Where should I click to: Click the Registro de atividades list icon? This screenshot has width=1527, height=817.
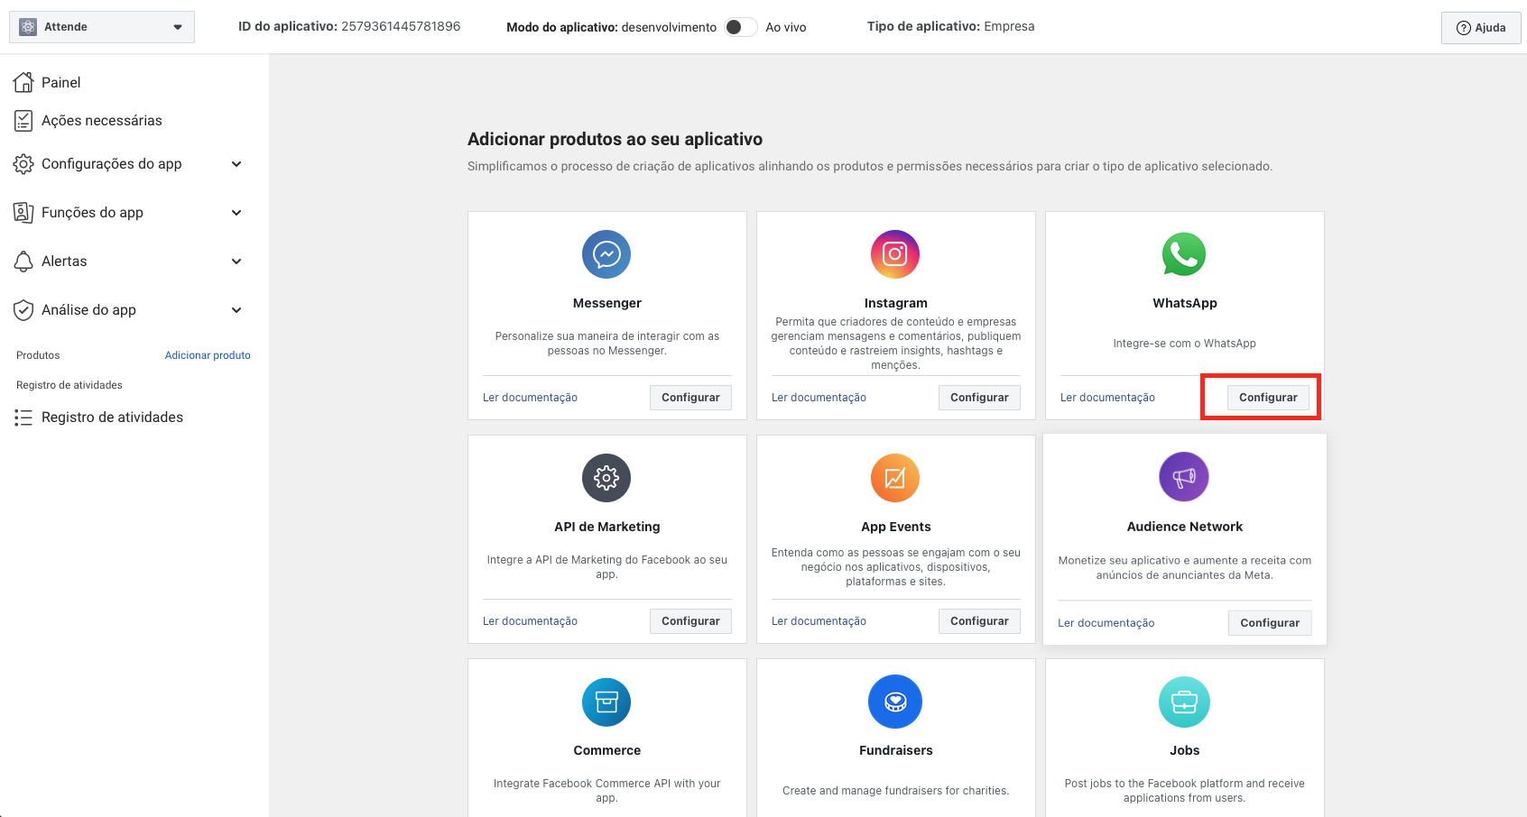click(23, 418)
